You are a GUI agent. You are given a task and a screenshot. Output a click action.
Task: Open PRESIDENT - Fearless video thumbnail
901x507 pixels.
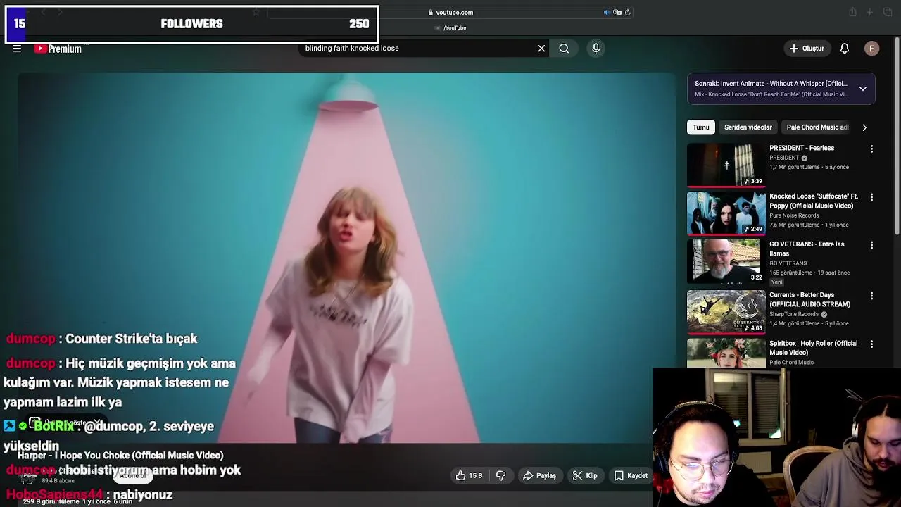click(726, 165)
